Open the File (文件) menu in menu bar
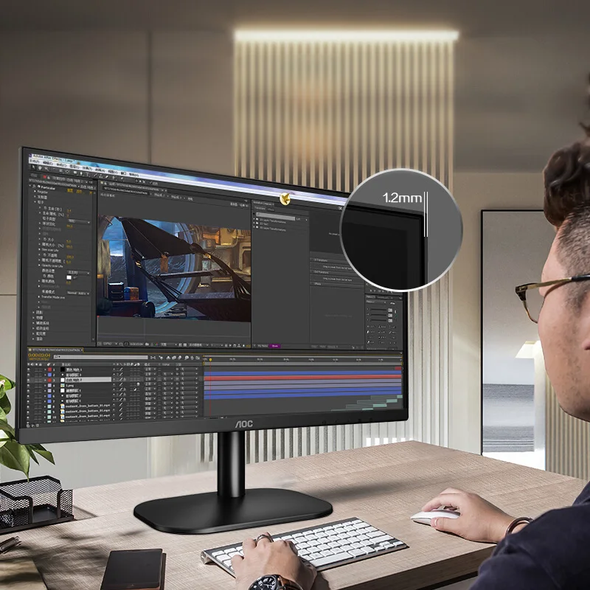 tap(34, 161)
